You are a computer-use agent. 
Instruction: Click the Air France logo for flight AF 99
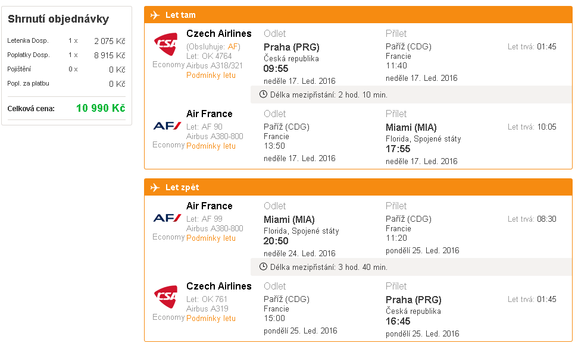point(167,218)
